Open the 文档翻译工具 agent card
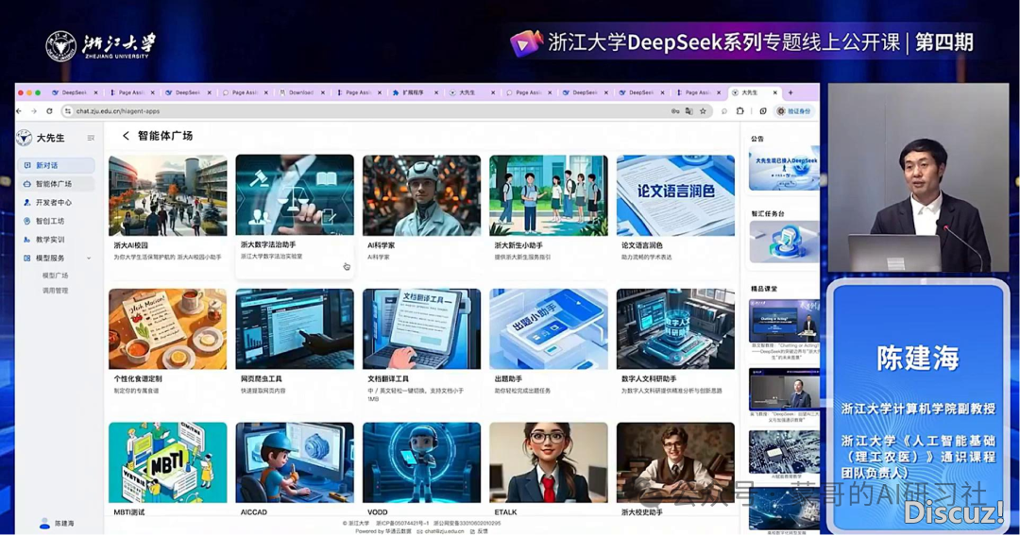 click(421, 345)
